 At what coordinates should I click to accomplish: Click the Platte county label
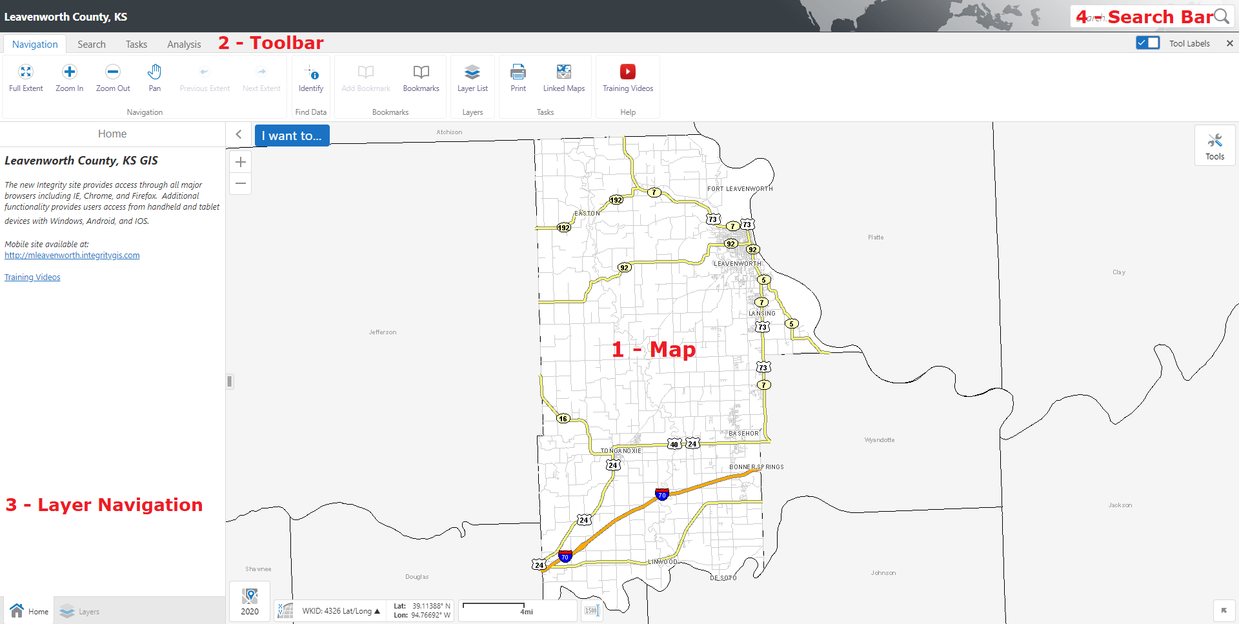tap(876, 237)
